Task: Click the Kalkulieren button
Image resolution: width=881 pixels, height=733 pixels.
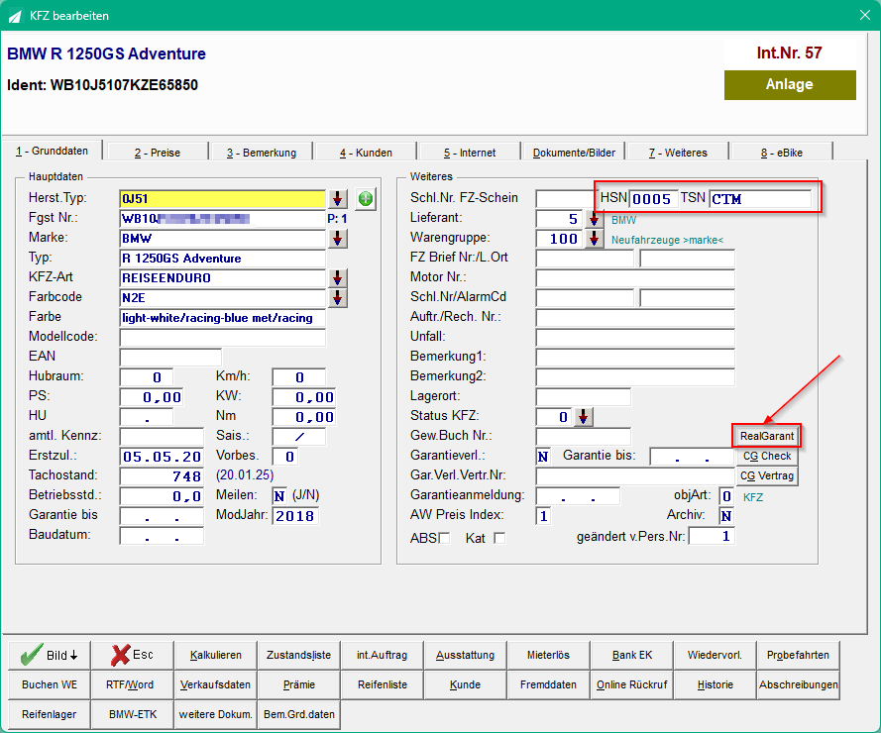Action: (216, 655)
